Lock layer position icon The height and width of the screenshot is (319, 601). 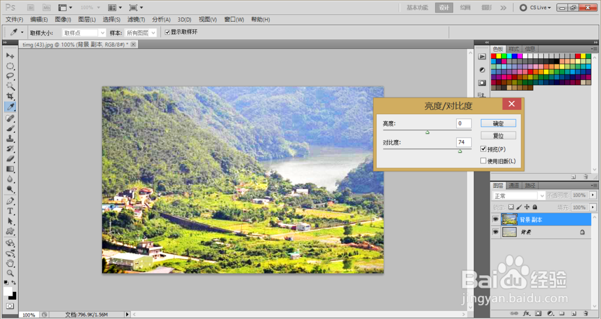pos(527,207)
